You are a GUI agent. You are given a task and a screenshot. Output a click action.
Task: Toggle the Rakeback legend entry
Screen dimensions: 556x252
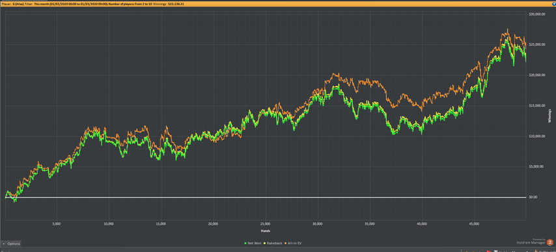click(x=273, y=243)
